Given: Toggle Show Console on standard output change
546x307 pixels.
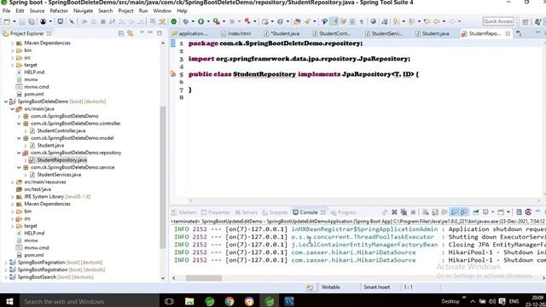Looking at the screenshot, I should pyautogui.click(x=454, y=212).
